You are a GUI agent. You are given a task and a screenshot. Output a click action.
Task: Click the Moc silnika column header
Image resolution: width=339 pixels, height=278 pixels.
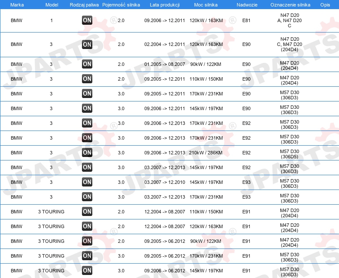pos(206,5)
